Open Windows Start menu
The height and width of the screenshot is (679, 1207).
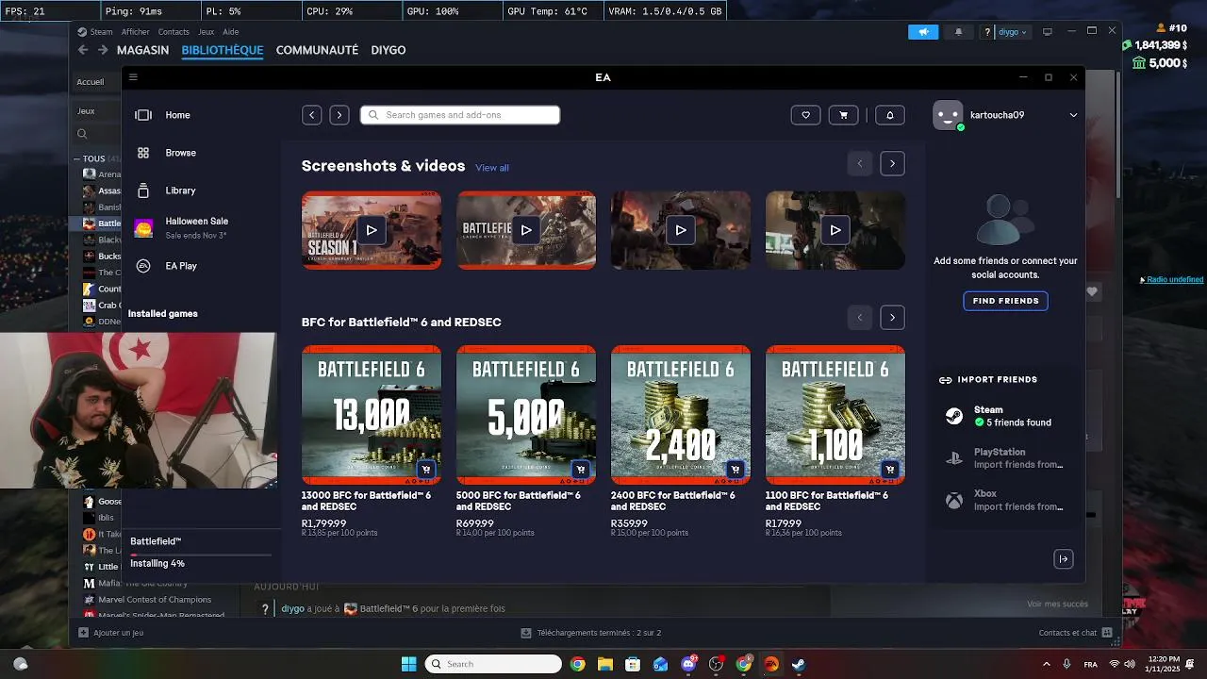click(x=408, y=664)
